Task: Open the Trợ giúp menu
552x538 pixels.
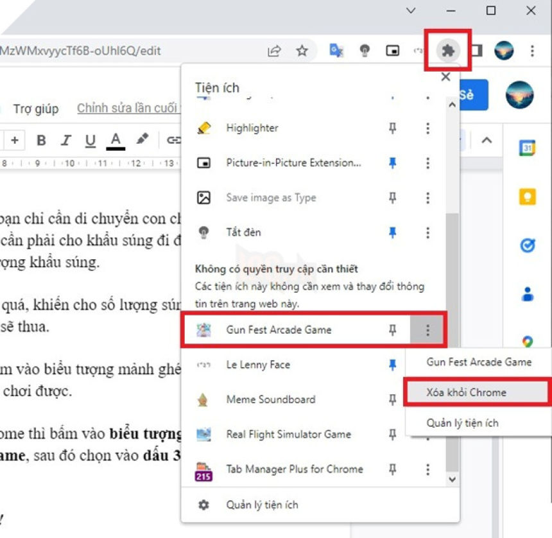Action: tap(36, 108)
